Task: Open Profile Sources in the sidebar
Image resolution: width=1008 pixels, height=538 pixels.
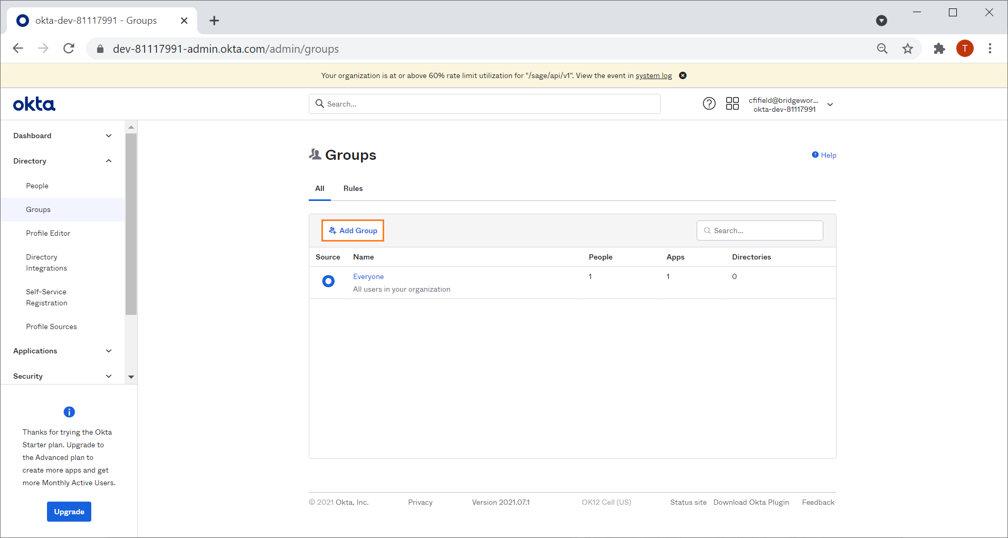Action: tap(51, 326)
